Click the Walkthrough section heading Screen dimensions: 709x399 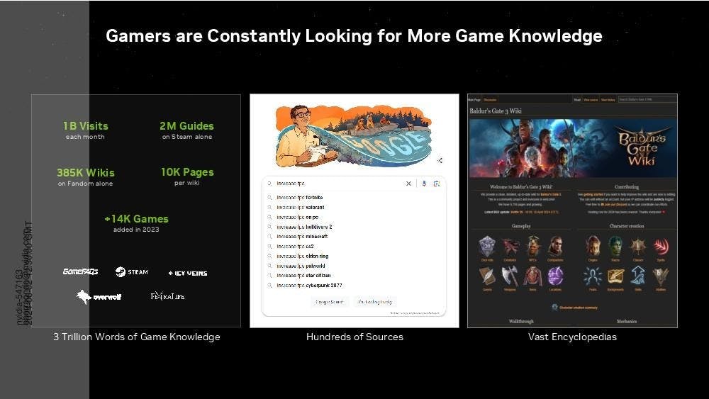click(521, 321)
